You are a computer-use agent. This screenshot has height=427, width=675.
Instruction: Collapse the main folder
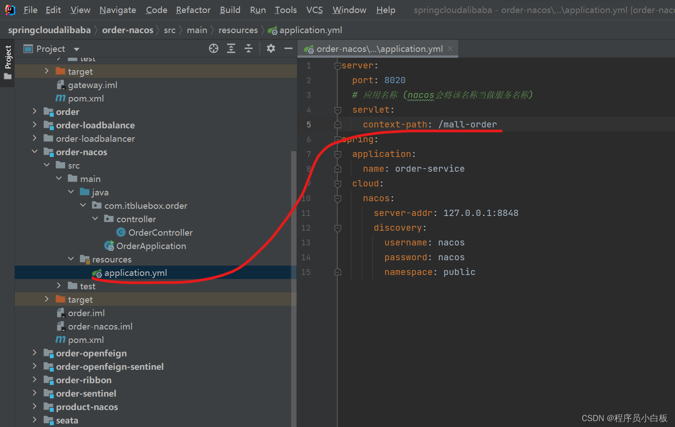pos(59,178)
